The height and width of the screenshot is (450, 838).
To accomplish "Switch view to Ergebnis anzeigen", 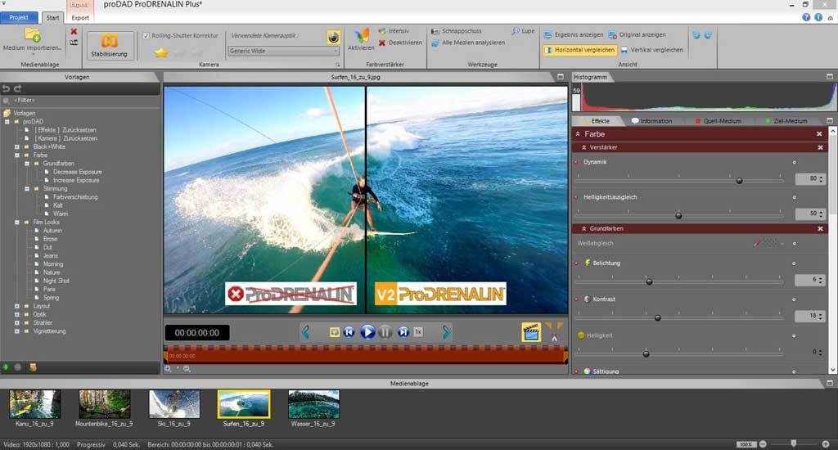I will [574, 34].
